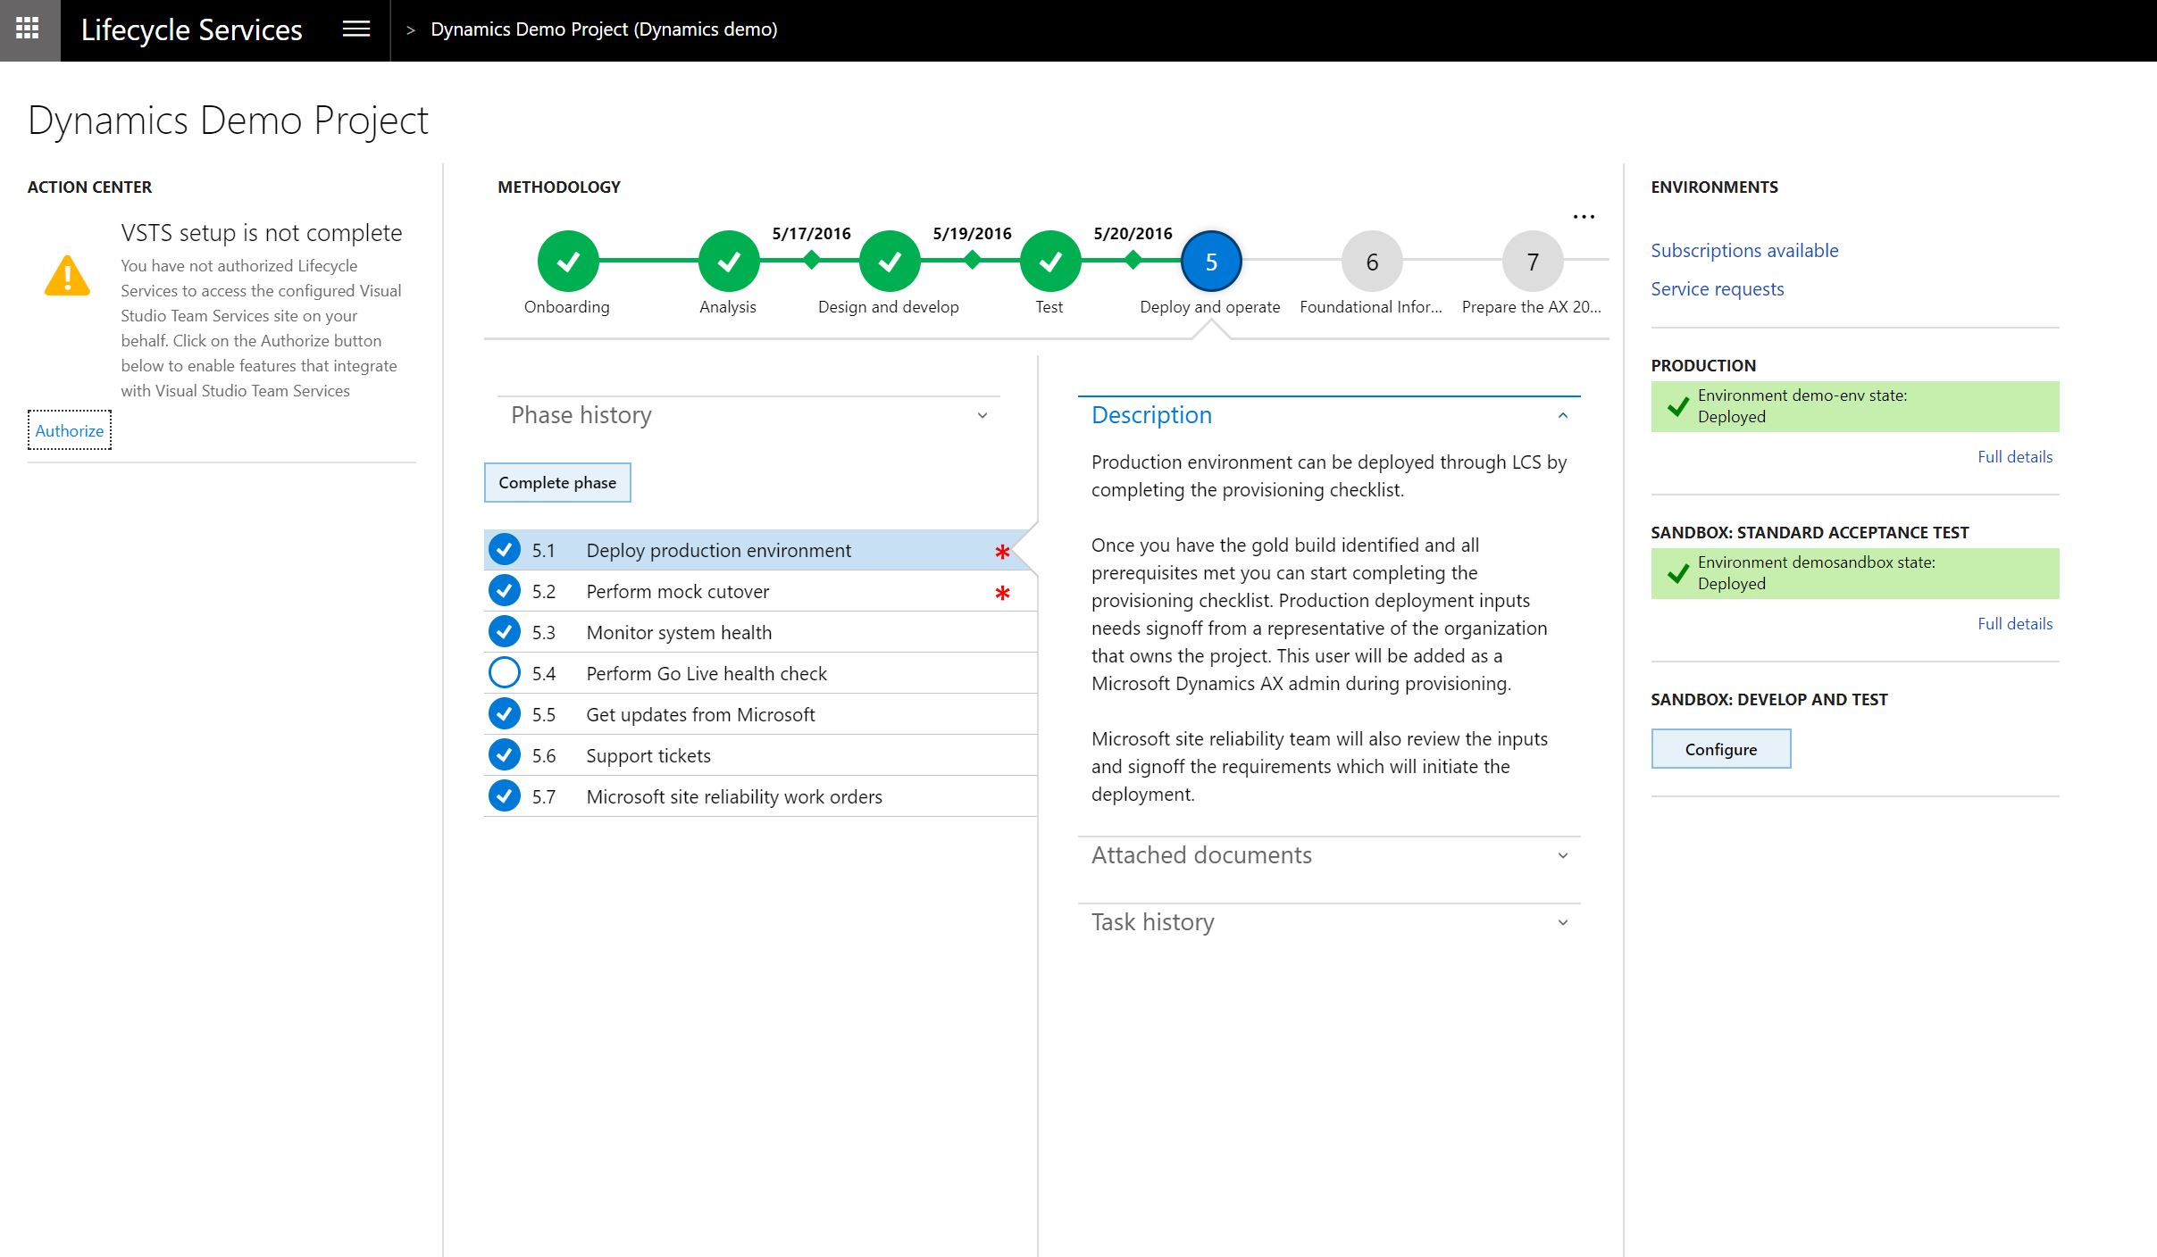The width and height of the screenshot is (2157, 1257).
Task: Expand the Phase history section
Action: click(x=982, y=415)
